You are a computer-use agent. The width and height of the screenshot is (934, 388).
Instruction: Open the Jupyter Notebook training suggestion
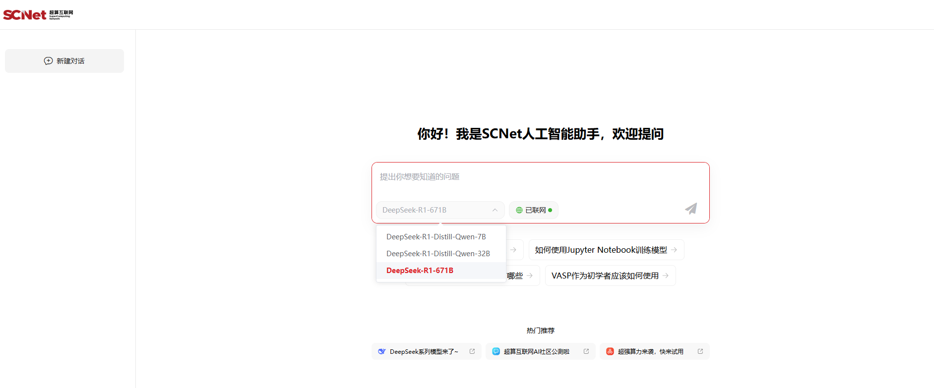606,250
